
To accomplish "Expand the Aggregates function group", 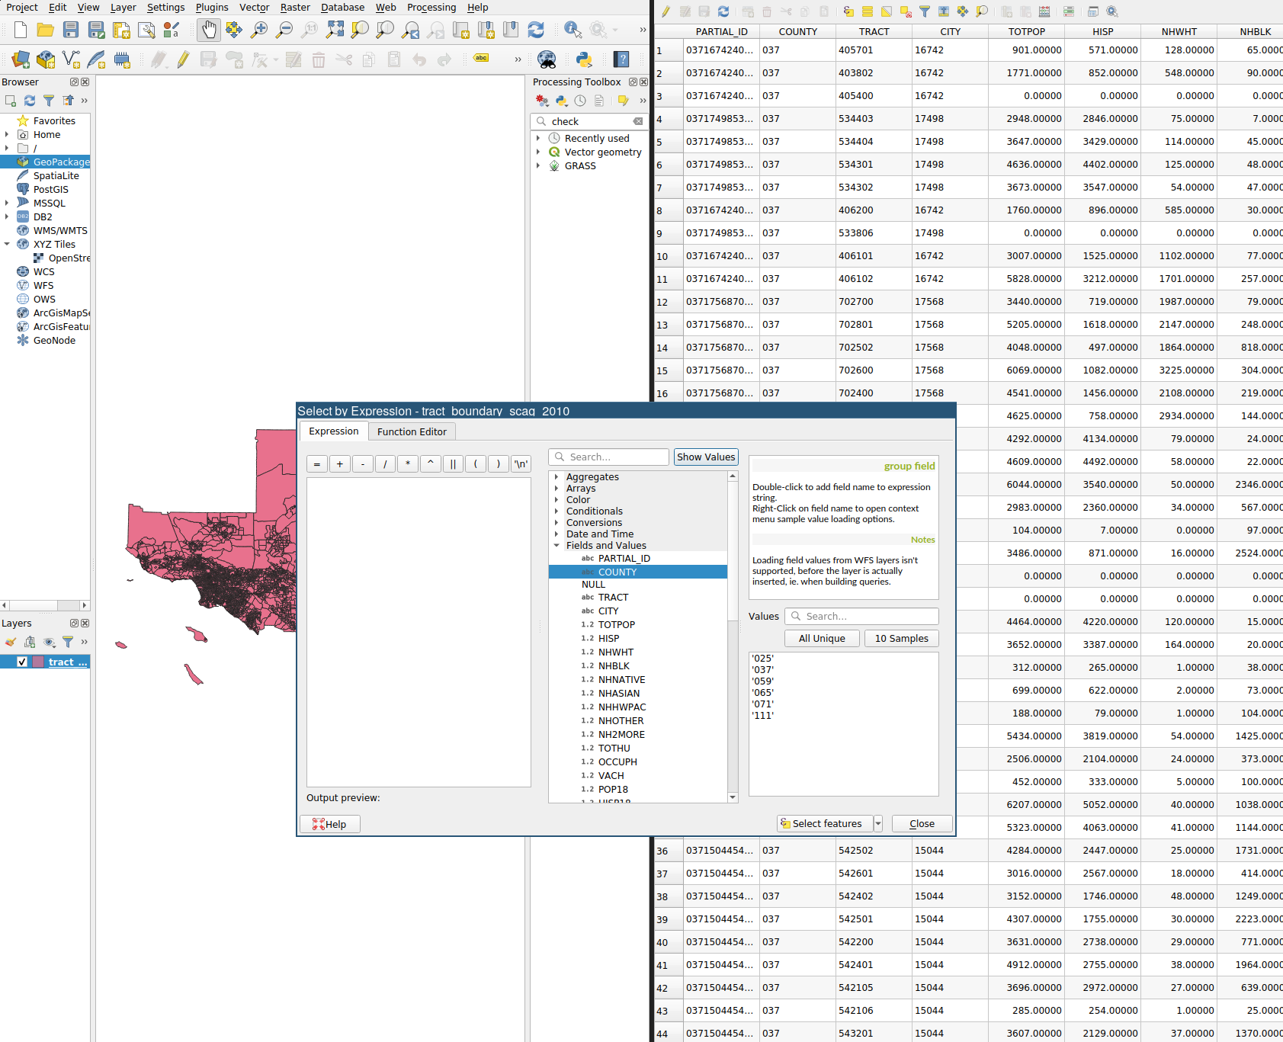I will (557, 477).
